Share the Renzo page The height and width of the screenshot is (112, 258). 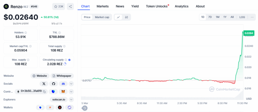pos(70,7)
